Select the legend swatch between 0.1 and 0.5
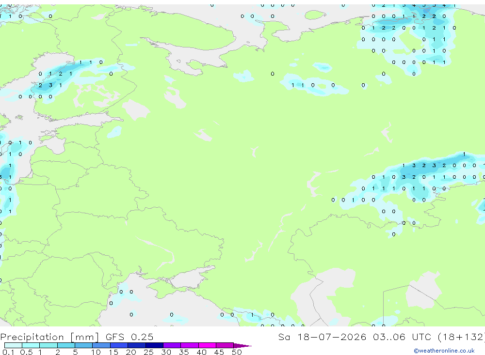Viewport: 485px width, 355px height. (13, 345)
